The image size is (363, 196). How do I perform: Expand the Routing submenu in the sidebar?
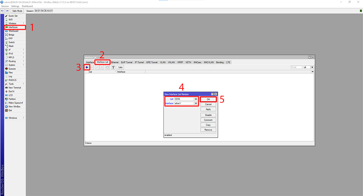15,61
